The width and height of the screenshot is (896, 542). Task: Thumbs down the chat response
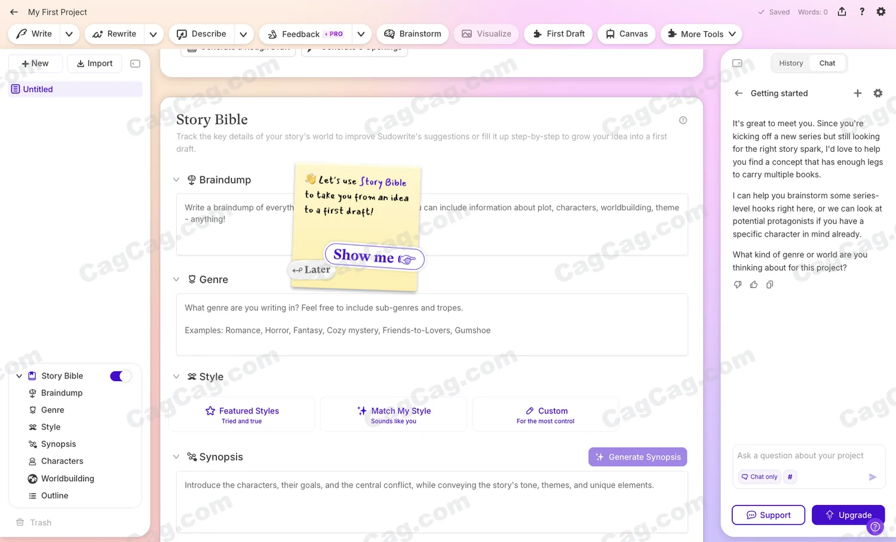(x=738, y=285)
